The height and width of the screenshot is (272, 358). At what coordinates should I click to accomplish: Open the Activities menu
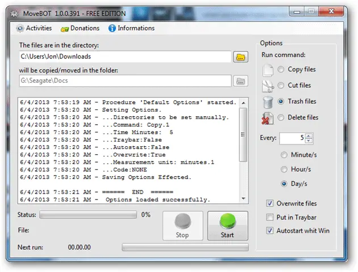[x=34, y=28]
